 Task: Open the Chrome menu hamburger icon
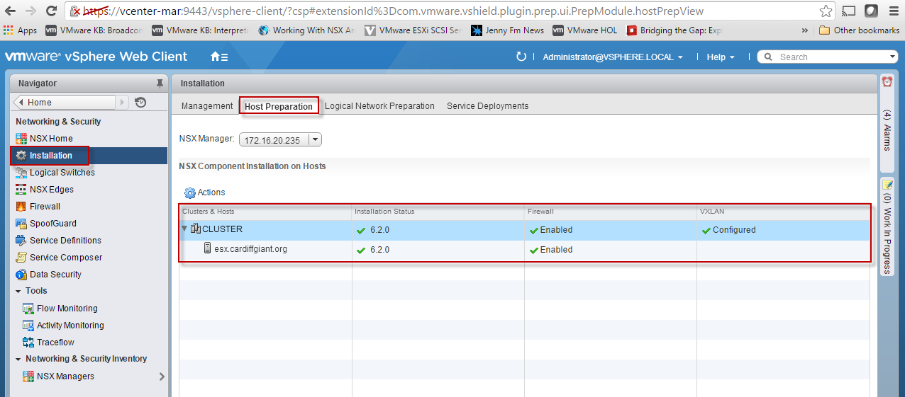[892, 11]
